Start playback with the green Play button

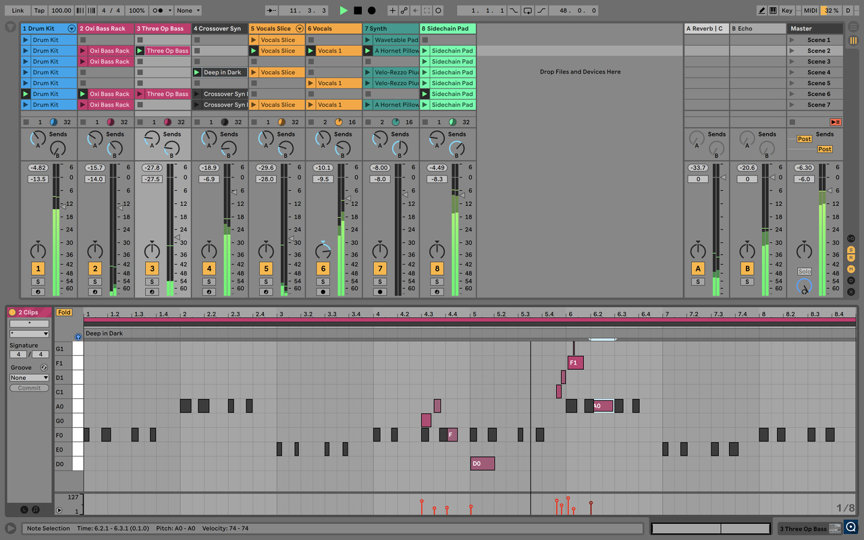pos(344,11)
